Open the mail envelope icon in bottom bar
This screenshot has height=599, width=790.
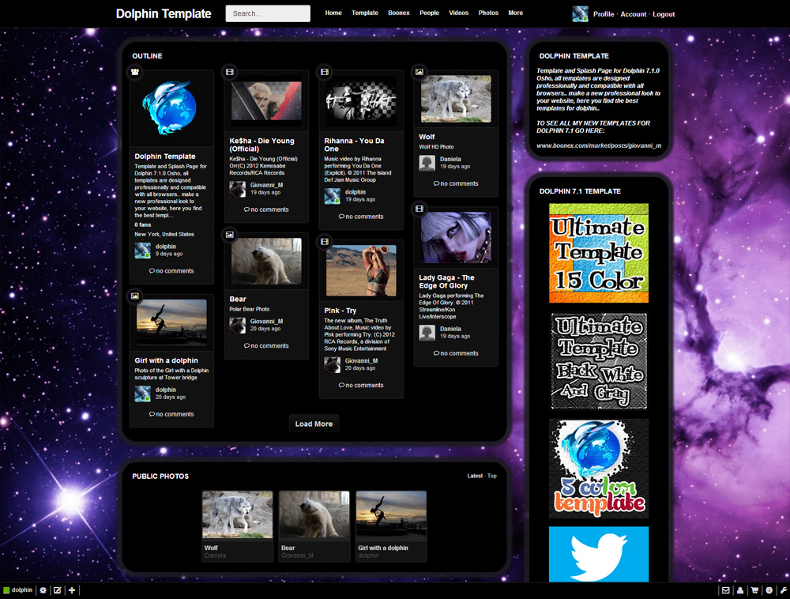(725, 590)
